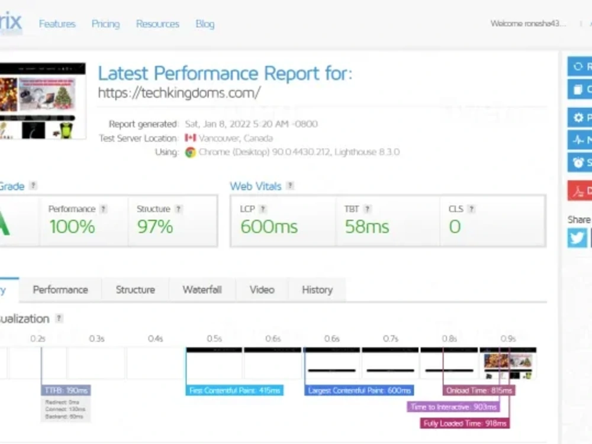The width and height of the screenshot is (592, 444).
Task: Click Largest Contentful Paint 600ms marker
Action: coord(359,390)
